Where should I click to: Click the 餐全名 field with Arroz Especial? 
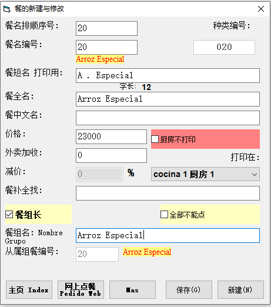point(168,99)
